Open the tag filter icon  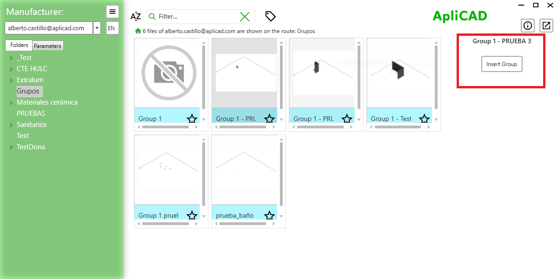coord(270,16)
